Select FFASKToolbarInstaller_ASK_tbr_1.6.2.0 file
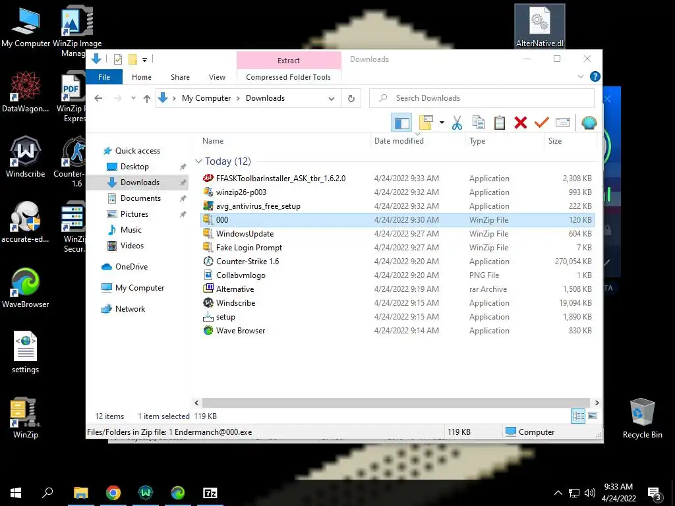The height and width of the screenshot is (506, 675). click(x=397, y=178)
